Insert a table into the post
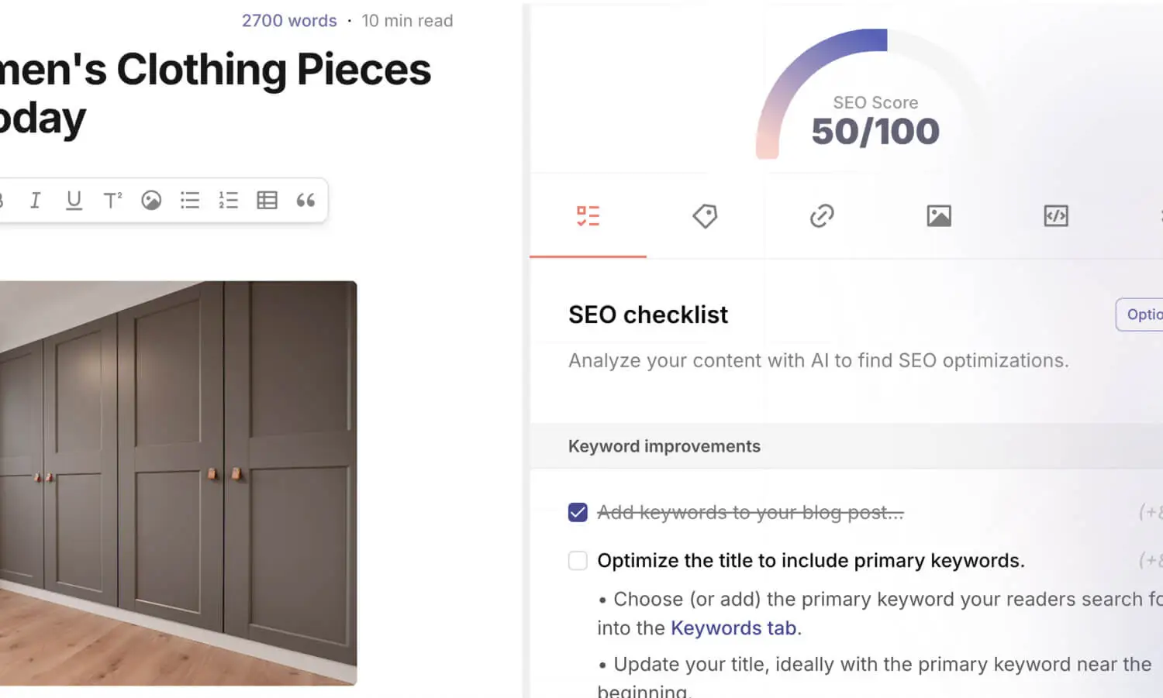1163x698 pixels. click(267, 201)
